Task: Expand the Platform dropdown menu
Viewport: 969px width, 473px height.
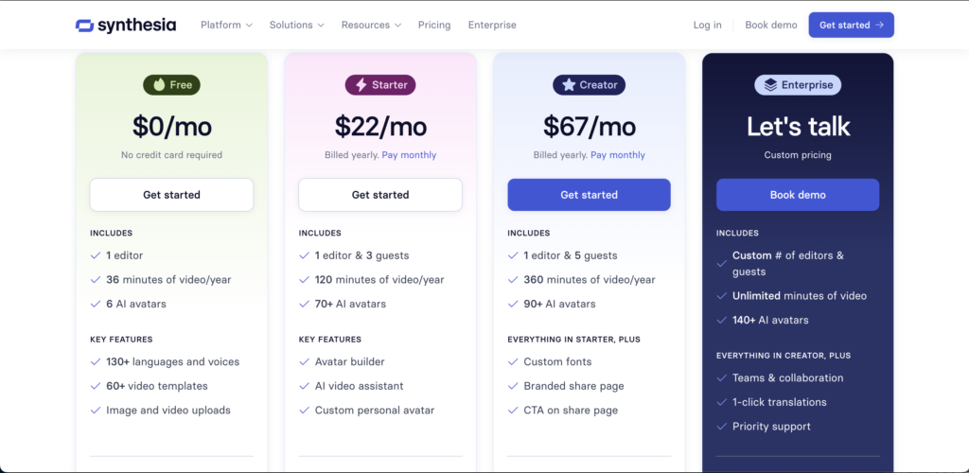Action: pyautogui.click(x=226, y=26)
